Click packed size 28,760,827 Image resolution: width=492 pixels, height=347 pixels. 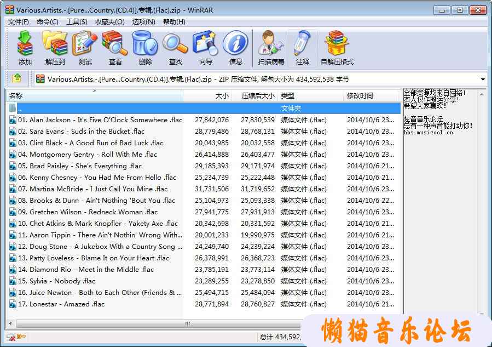pos(258,304)
